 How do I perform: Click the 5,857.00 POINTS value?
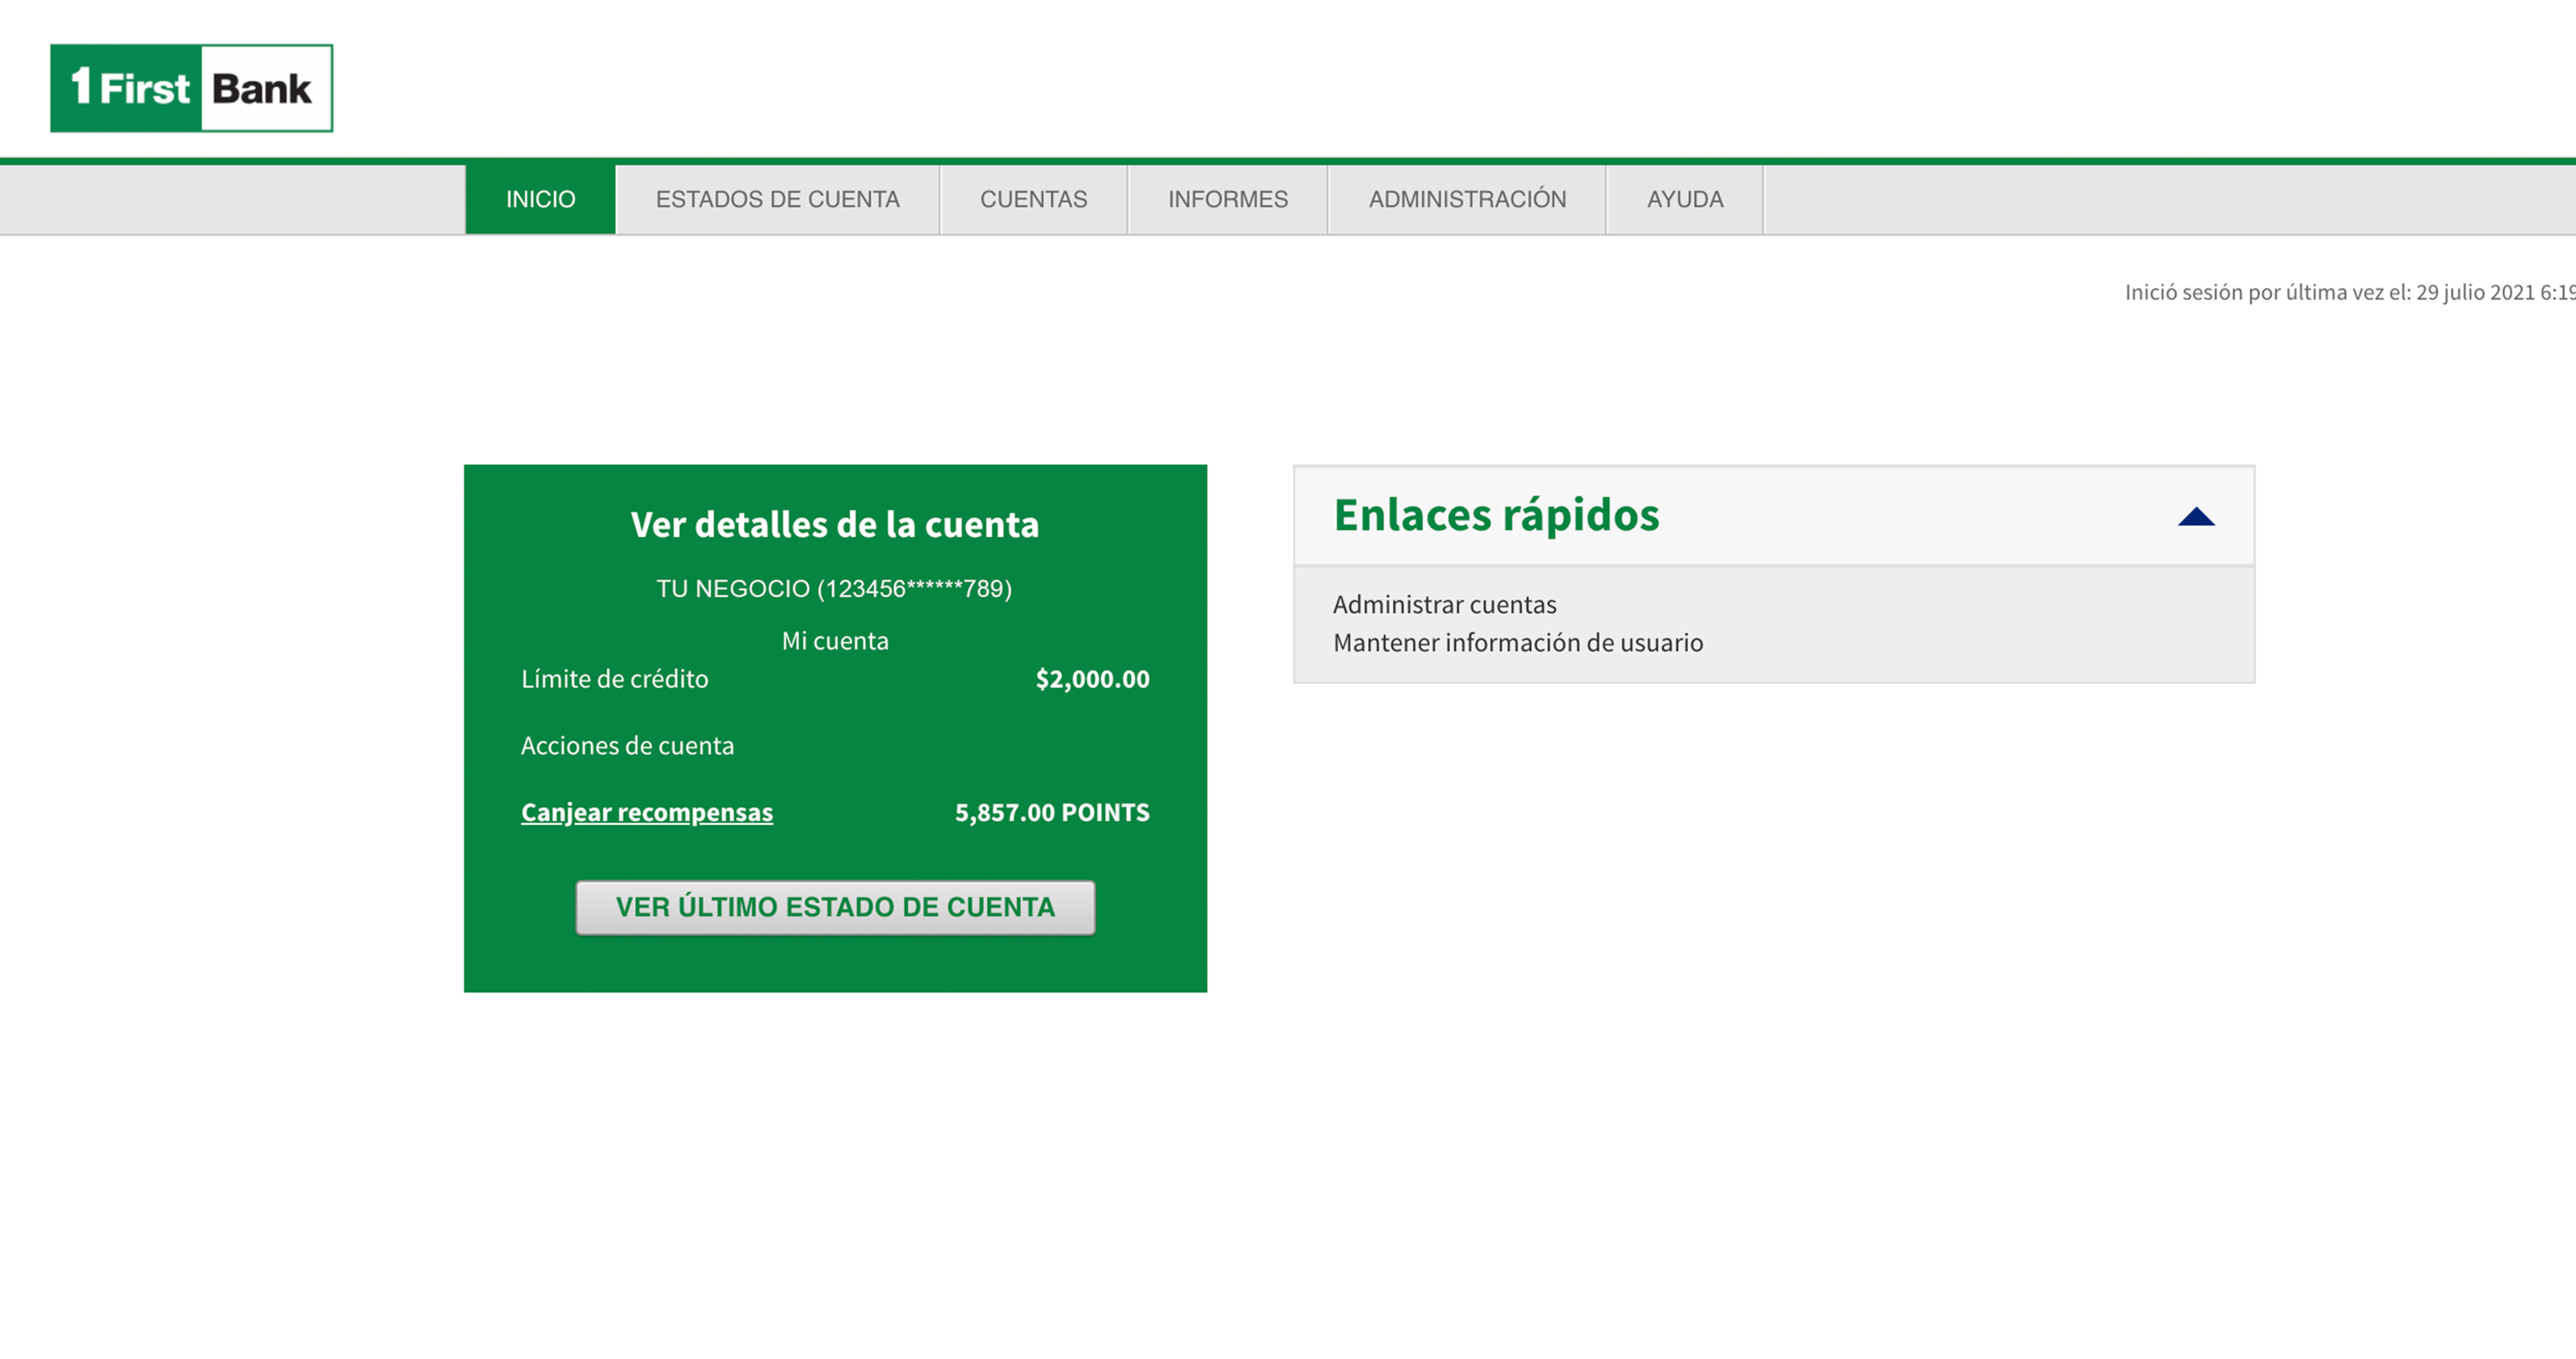1052,812
